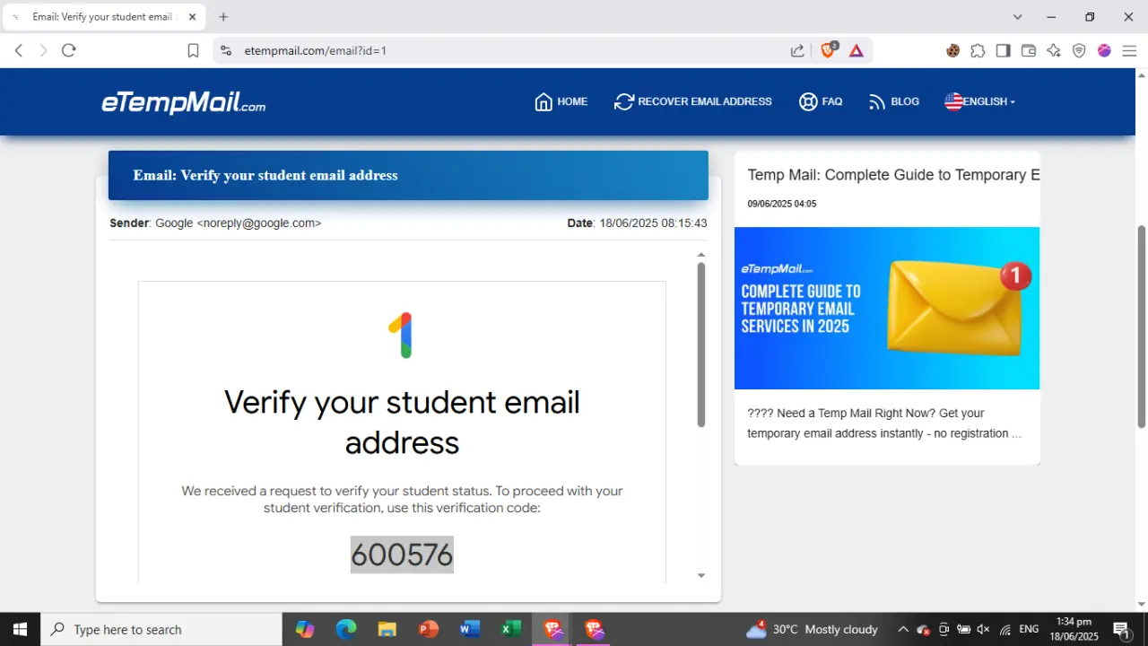Open the FAQ page
This screenshot has height=646, width=1148.
point(820,101)
